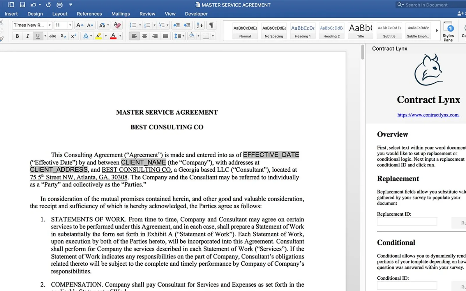Toggle Bold formatting

pyautogui.click(x=17, y=36)
